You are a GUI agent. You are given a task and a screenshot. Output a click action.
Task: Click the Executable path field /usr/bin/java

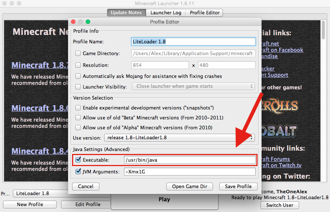click(189, 160)
